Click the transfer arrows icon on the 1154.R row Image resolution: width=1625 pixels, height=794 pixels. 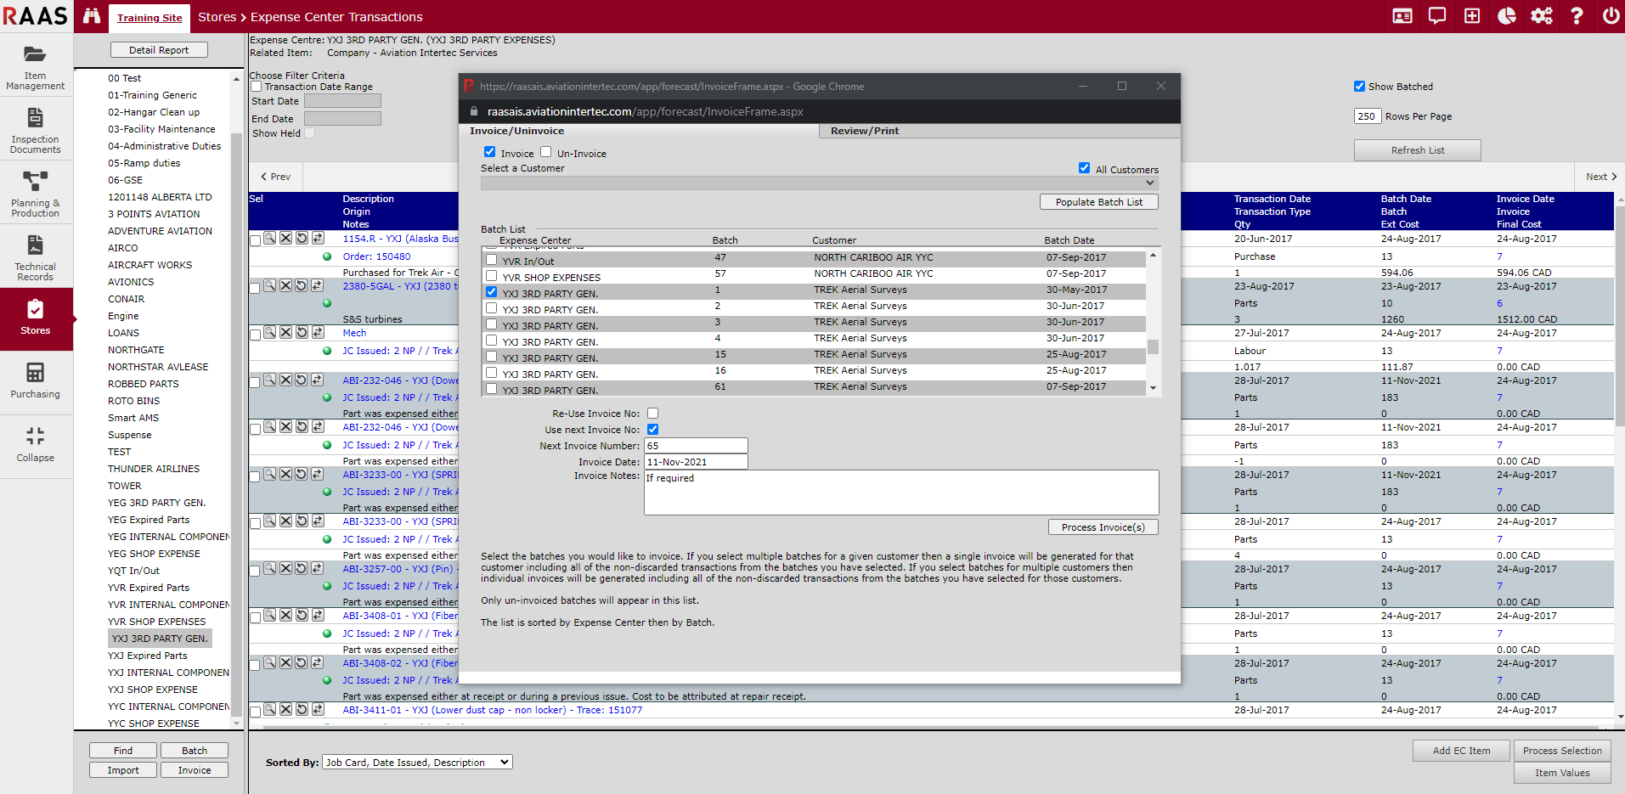pos(318,238)
